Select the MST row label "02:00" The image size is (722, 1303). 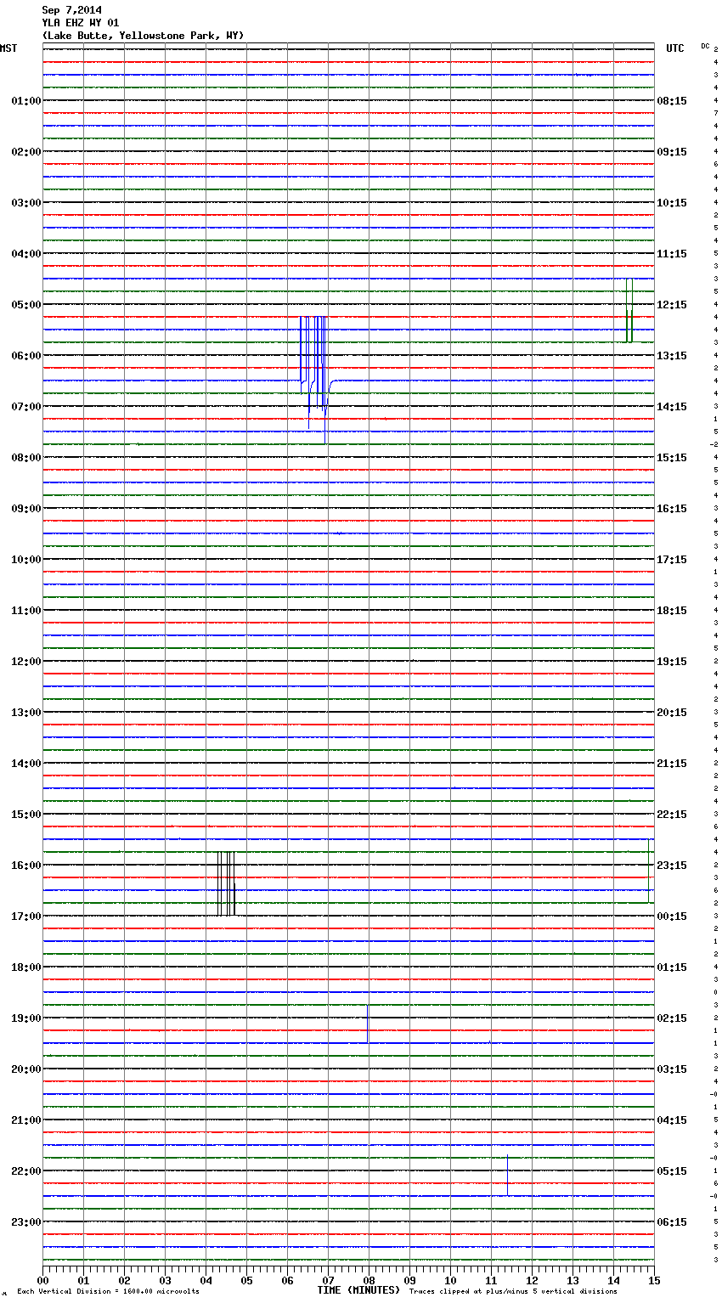26,152
